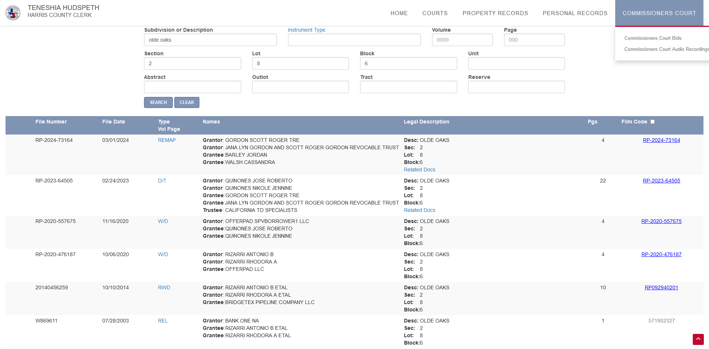Click the Names column header

tap(211, 122)
